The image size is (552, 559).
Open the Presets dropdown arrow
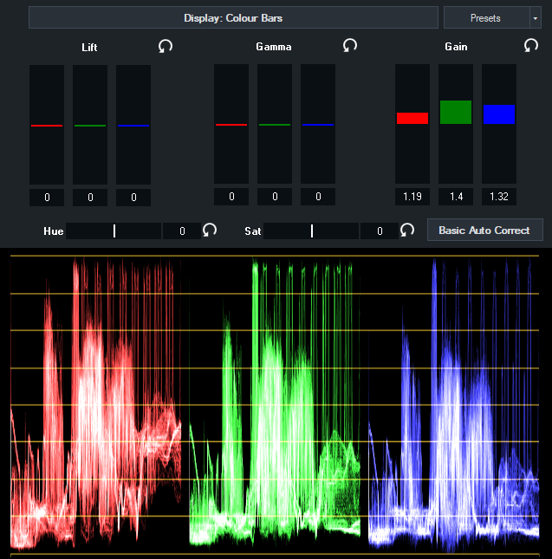(x=535, y=18)
